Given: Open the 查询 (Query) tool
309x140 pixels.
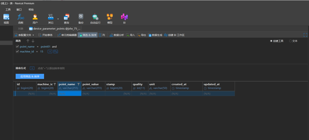Looking at the screenshot, I should coord(66,18).
